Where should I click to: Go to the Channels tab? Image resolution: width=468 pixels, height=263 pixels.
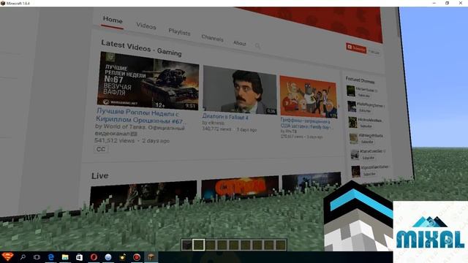(x=212, y=38)
